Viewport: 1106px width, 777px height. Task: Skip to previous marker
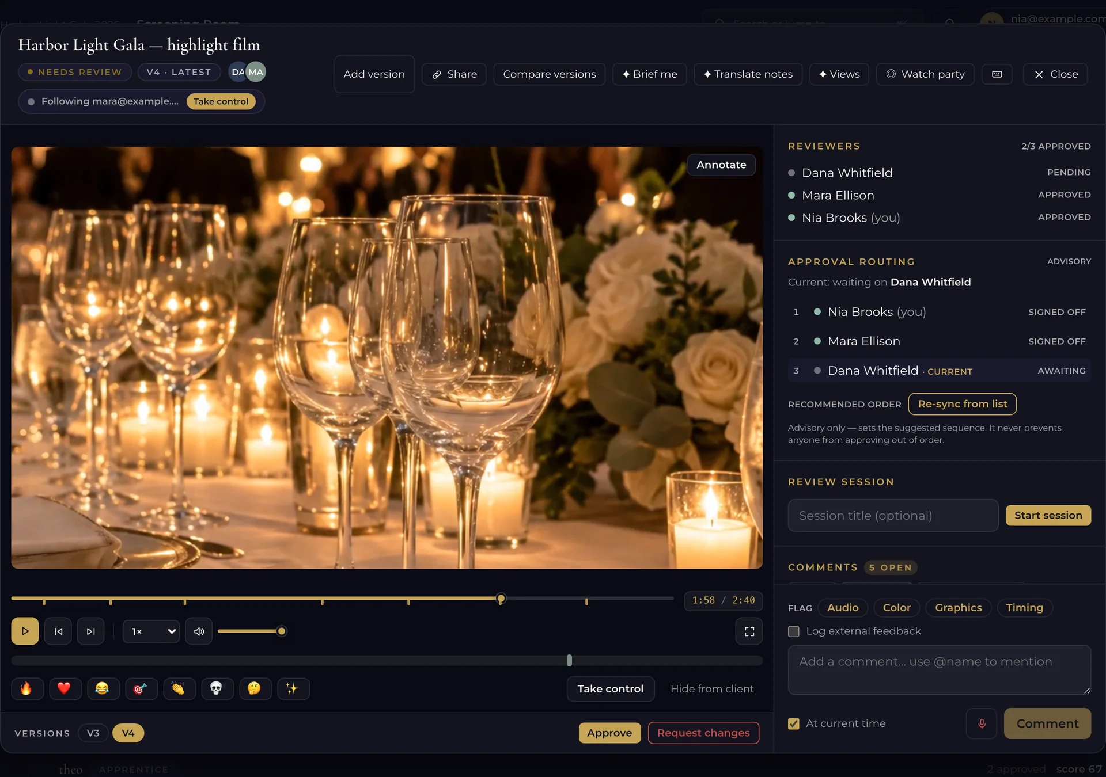pos(58,631)
